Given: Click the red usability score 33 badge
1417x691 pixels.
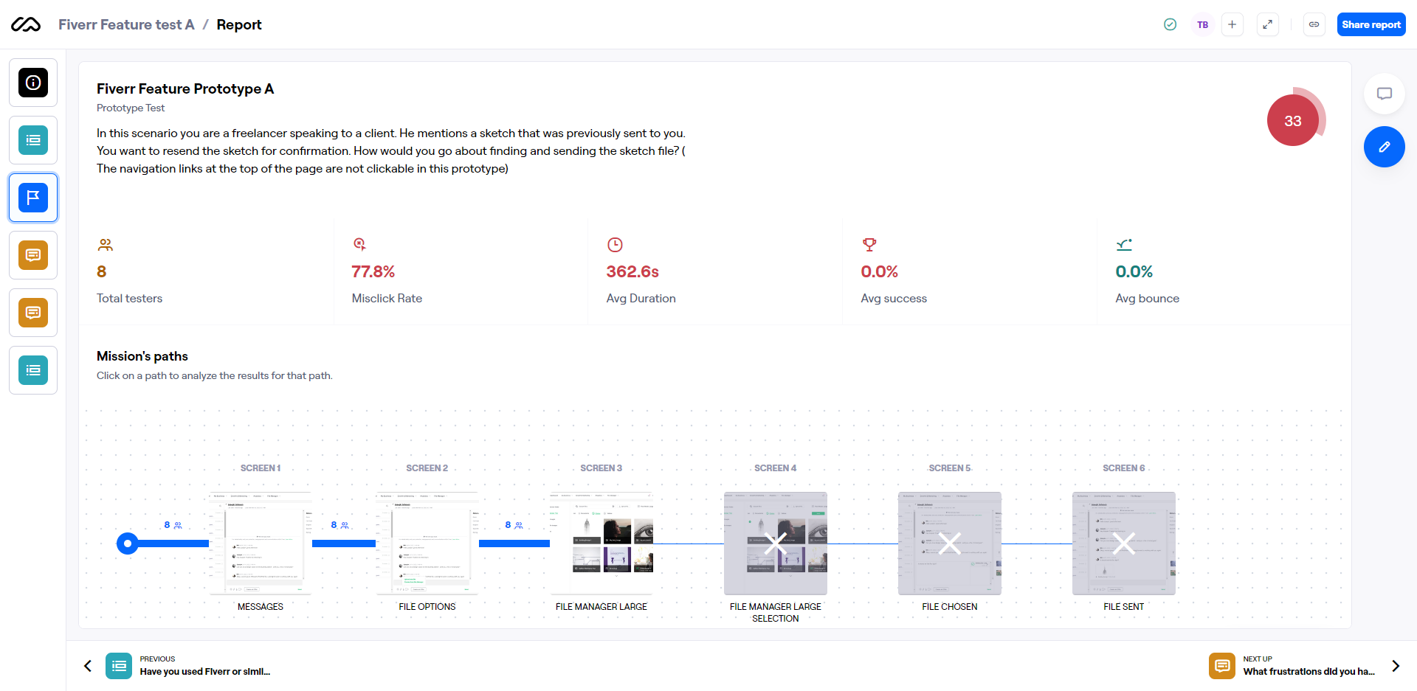Looking at the screenshot, I should click(x=1293, y=121).
